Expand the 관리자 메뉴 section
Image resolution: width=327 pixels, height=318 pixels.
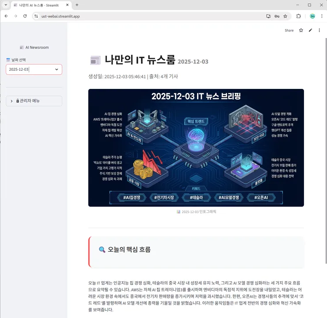(x=34, y=101)
